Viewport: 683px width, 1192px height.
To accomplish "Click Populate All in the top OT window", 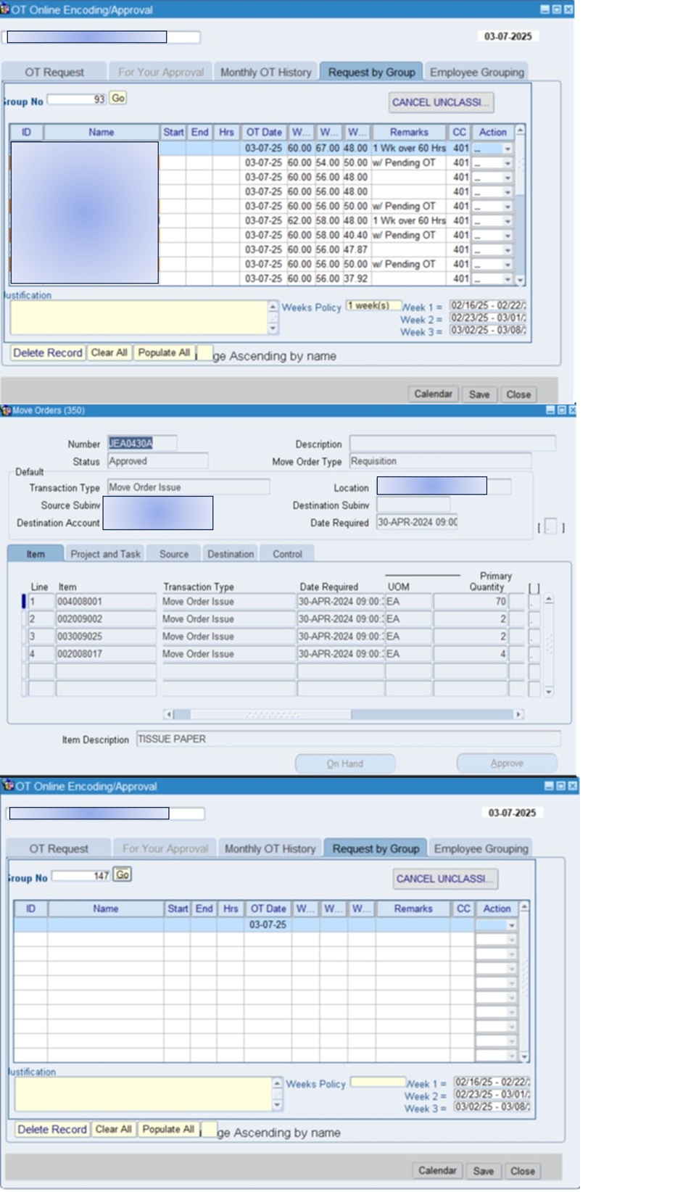I will [x=164, y=353].
